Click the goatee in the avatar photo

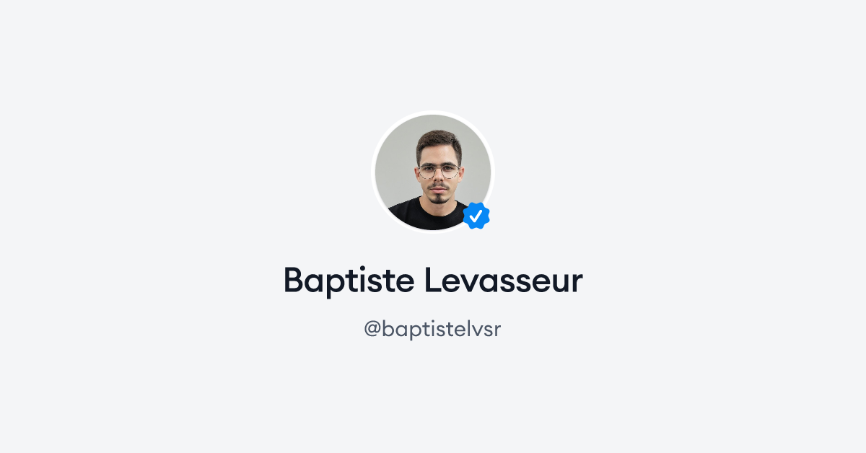click(x=437, y=196)
